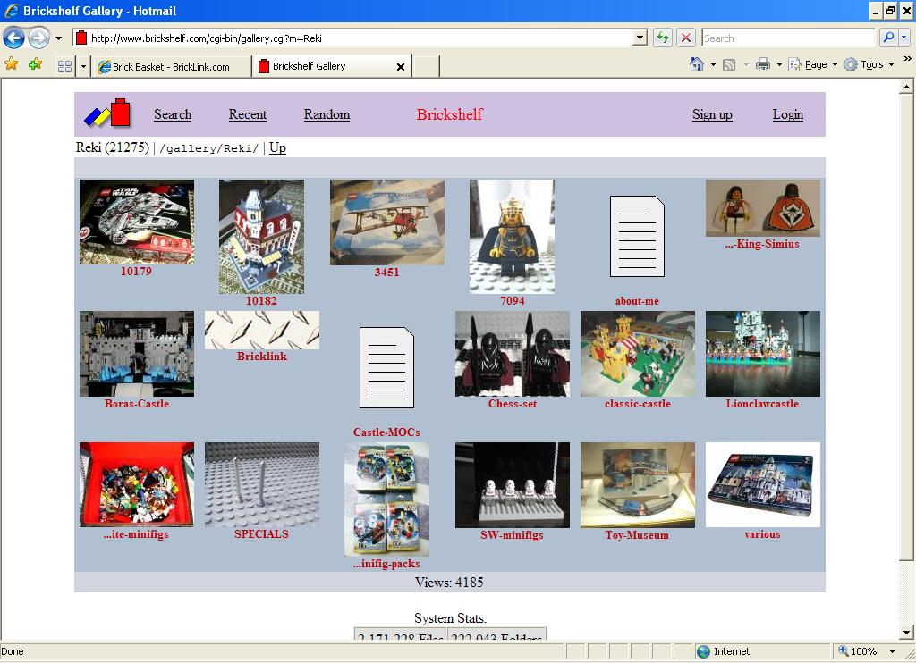Open the 7094 king minifig thumbnail
Image resolution: width=916 pixels, height=663 pixels.
tap(512, 237)
